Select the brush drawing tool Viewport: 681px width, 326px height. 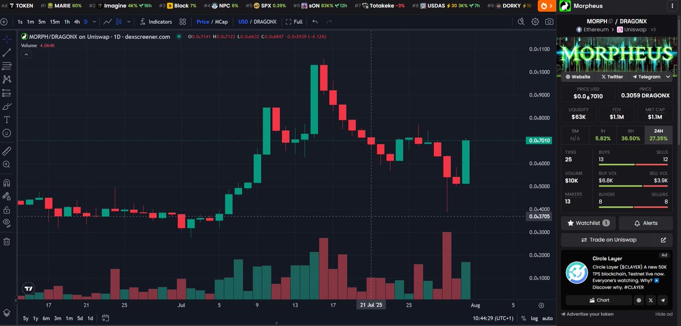click(x=7, y=107)
